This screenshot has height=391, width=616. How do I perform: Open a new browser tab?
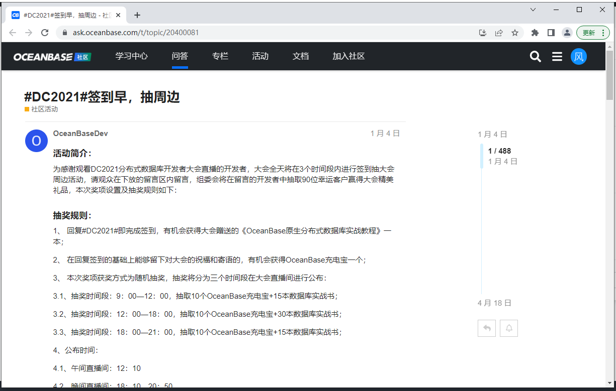[137, 15]
